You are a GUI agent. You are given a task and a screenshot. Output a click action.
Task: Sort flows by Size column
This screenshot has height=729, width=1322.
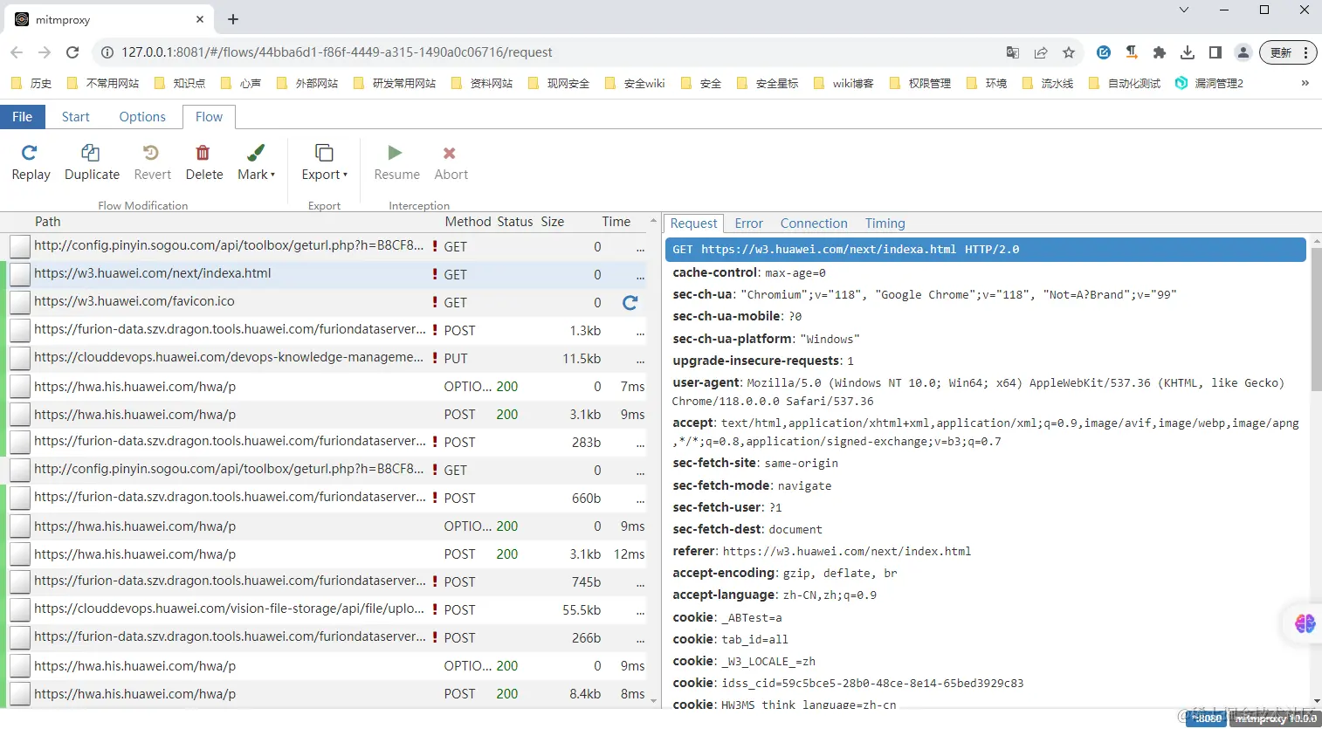pos(553,222)
